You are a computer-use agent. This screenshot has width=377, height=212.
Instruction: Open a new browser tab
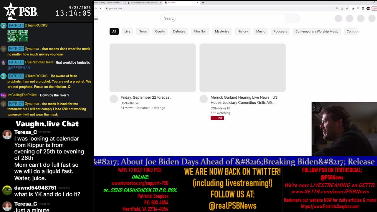203,3
